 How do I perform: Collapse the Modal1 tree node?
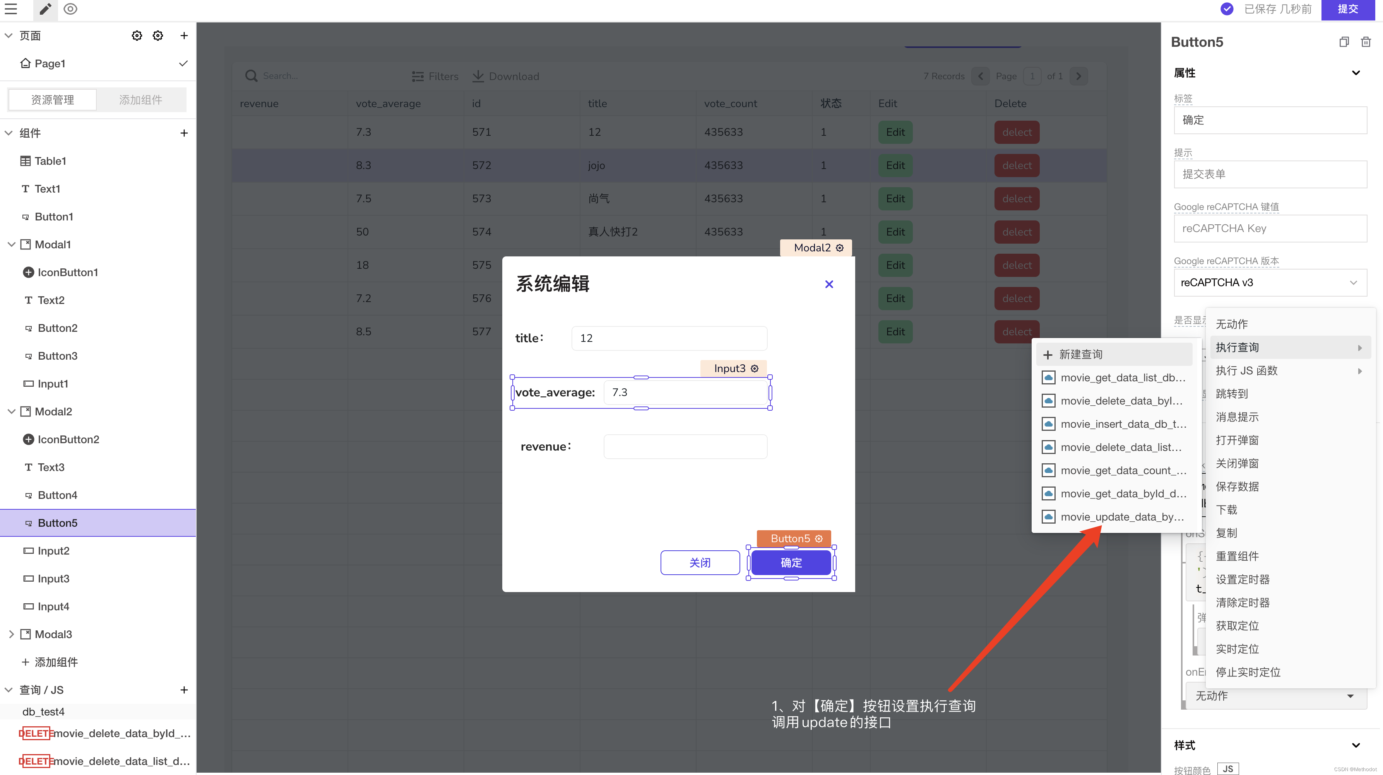[x=11, y=245]
